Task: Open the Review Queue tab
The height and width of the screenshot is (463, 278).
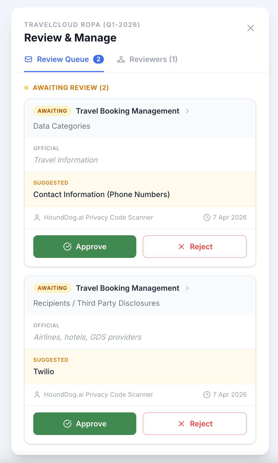Action: (x=63, y=59)
